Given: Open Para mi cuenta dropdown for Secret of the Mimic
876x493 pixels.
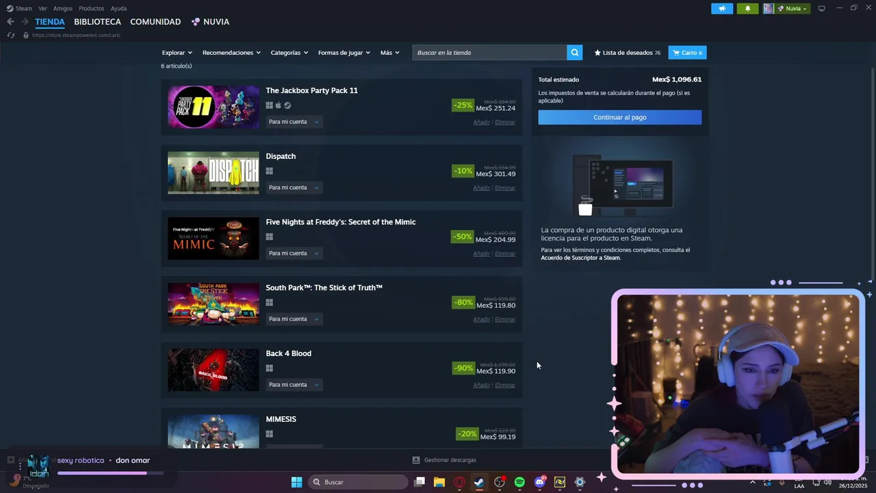Looking at the screenshot, I should coord(294,253).
